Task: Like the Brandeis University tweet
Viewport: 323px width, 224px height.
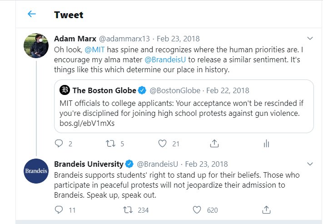Action: [x=197, y=210]
